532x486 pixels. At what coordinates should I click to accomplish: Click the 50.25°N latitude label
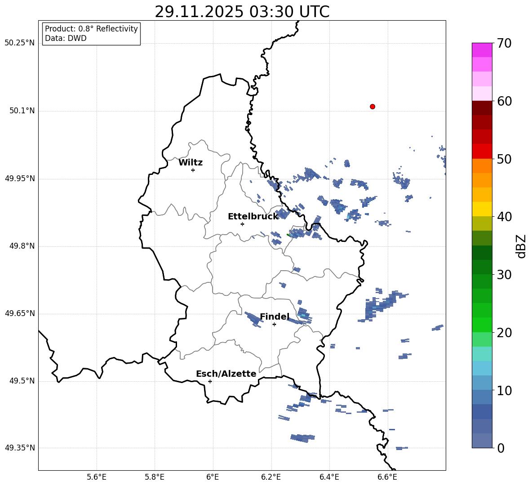[20, 43]
